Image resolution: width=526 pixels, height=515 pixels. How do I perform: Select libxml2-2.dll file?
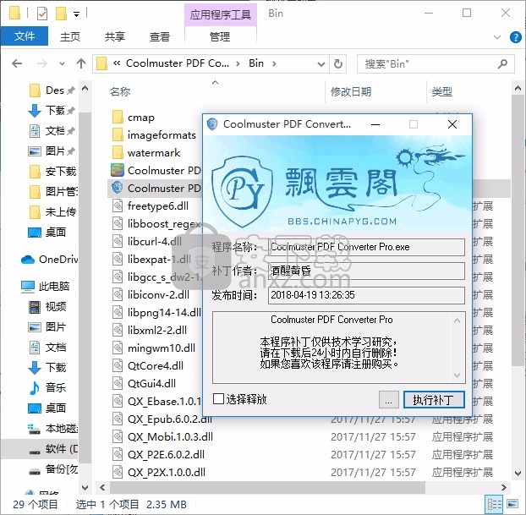pyautogui.click(x=156, y=330)
